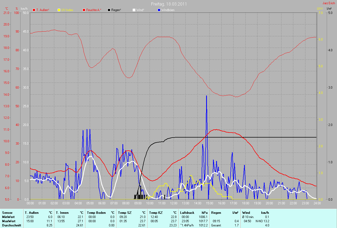The width and height of the screenshot is (337, 228).
Task: Select the wind peak 'N-NO 13.2'
Action: [x=262, y=221]
